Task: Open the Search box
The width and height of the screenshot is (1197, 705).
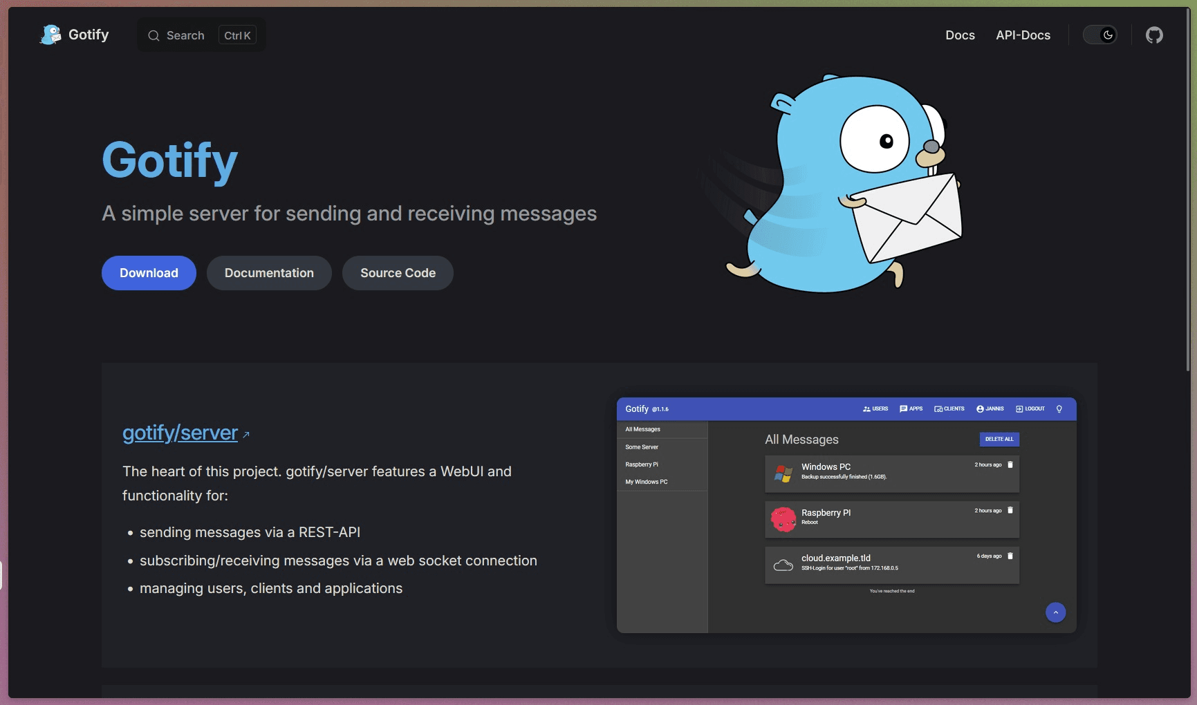Action: pyautogui.click(x=201, y=35)
